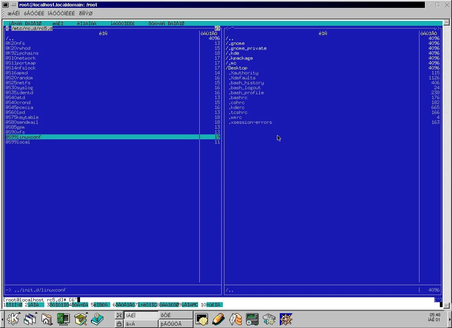Select the /Desktop directory in the right panel

(x=332, y=68)
